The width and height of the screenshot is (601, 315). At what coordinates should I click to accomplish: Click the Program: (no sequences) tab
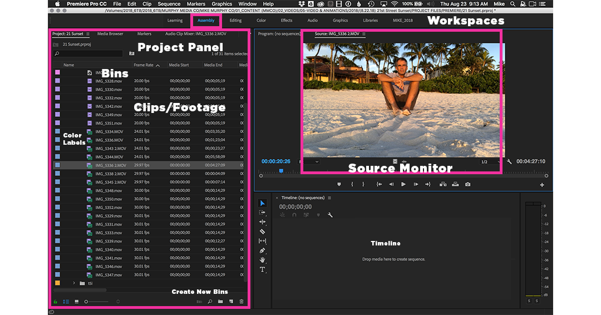point(279,34)
